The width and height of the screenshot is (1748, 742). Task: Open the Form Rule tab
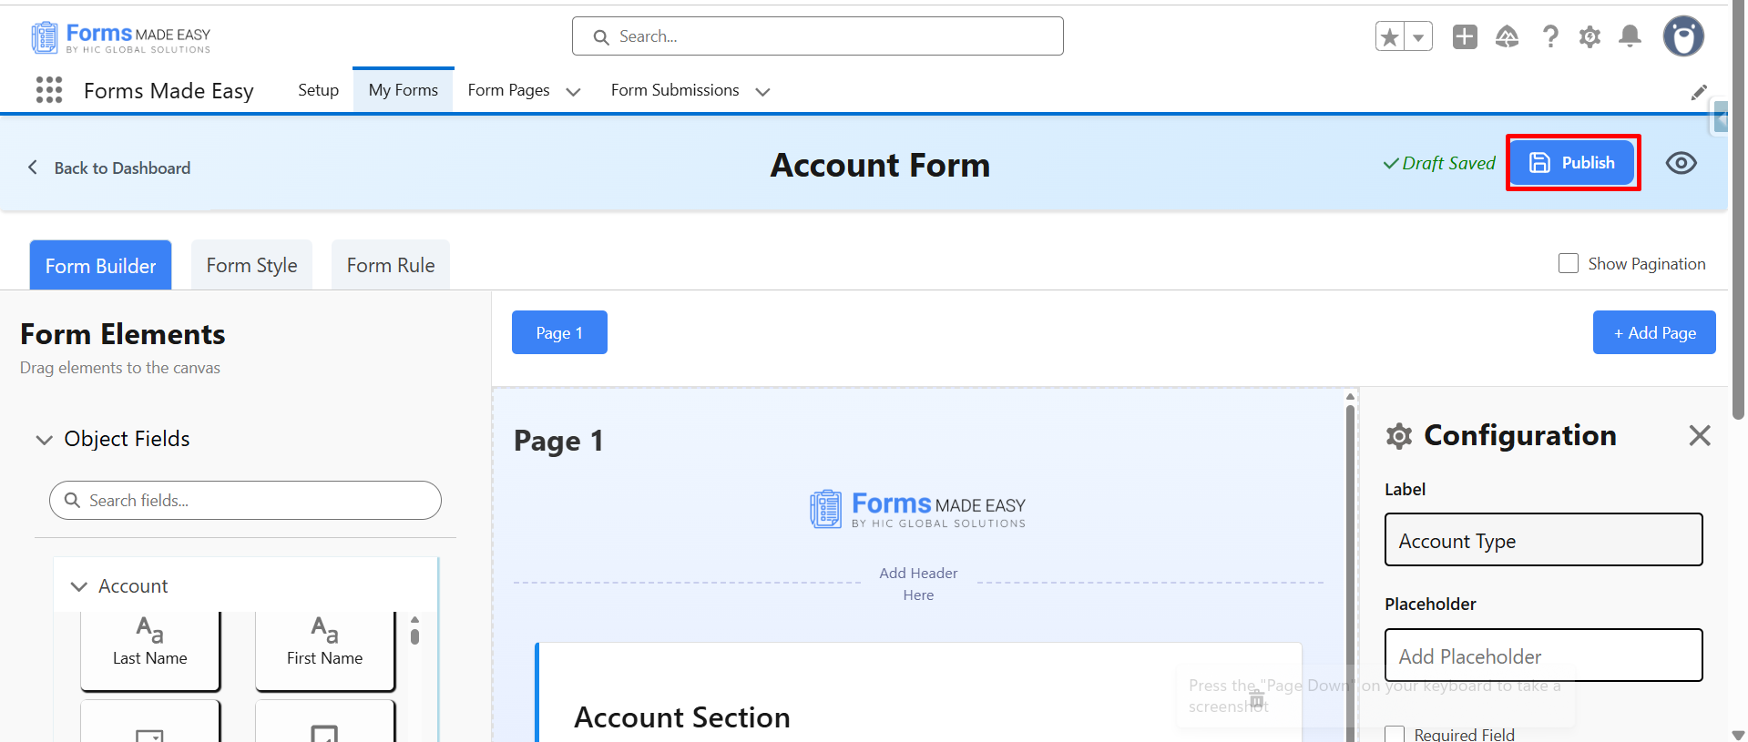(x=391, y=265)
